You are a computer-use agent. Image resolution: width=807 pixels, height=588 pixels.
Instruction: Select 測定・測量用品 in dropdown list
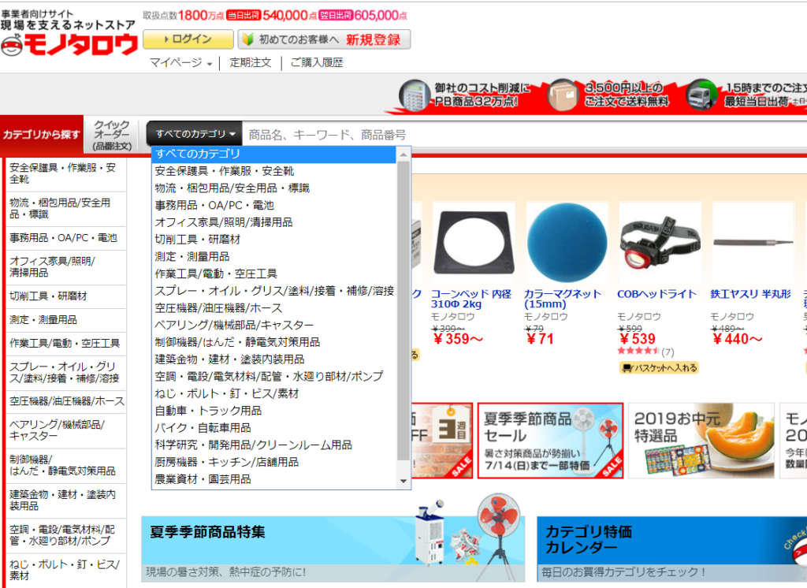(x=274, y=256)
